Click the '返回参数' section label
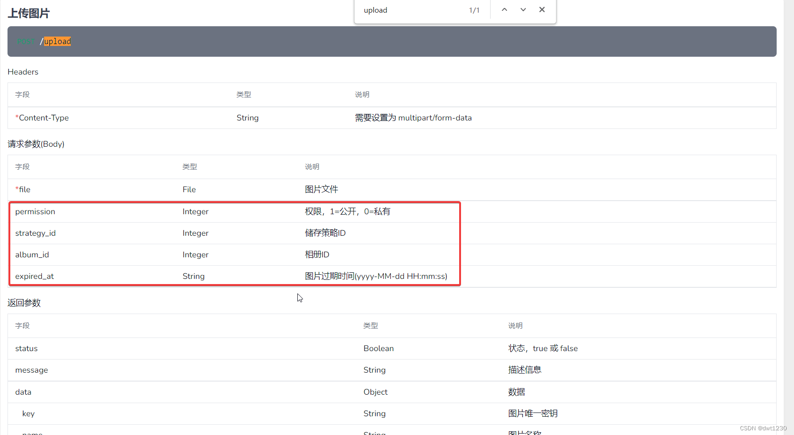 (x=24, y=303)
